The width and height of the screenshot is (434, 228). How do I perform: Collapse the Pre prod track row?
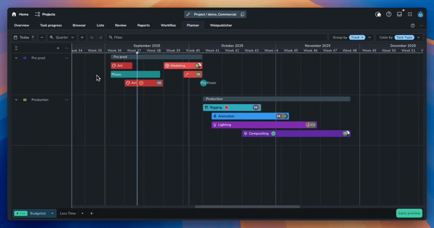(x=16, y=58)
